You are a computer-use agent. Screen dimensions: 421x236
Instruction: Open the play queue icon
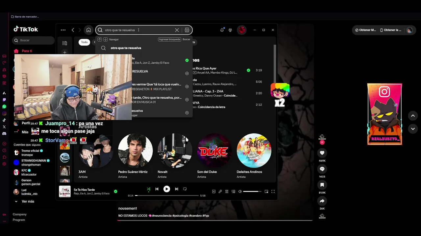click(x=227, y=191)
